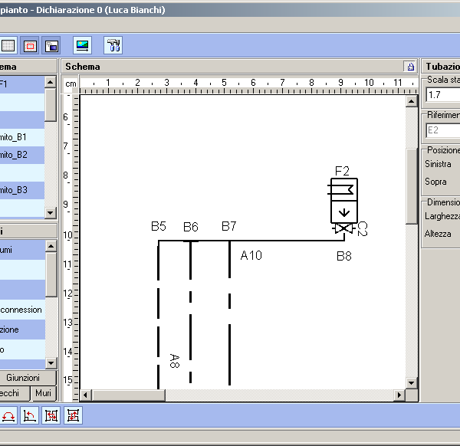Image resolution: width=460 pixels, height=446 pixels.
Task: Click the upper list scroll up arrow
Action: pos(51,82)
